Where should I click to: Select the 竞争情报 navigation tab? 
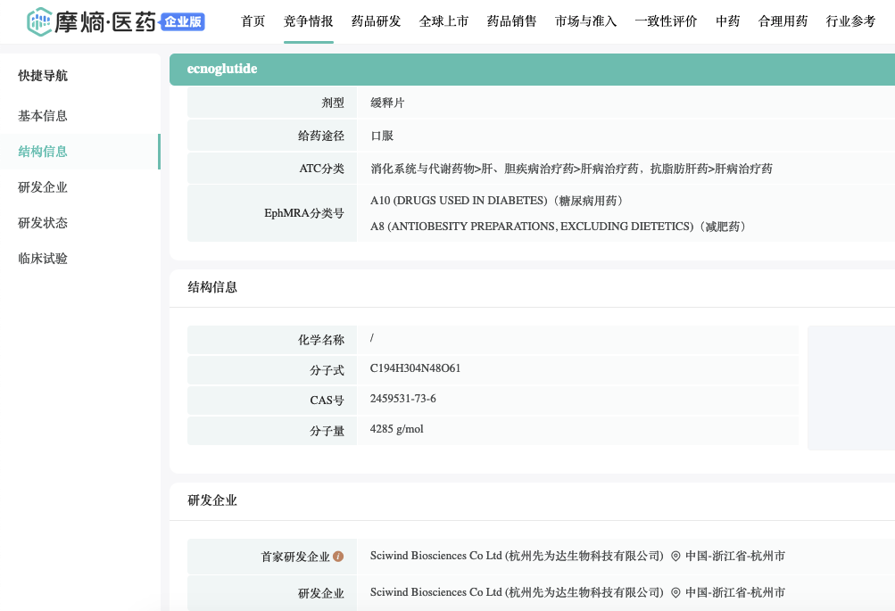309,21
